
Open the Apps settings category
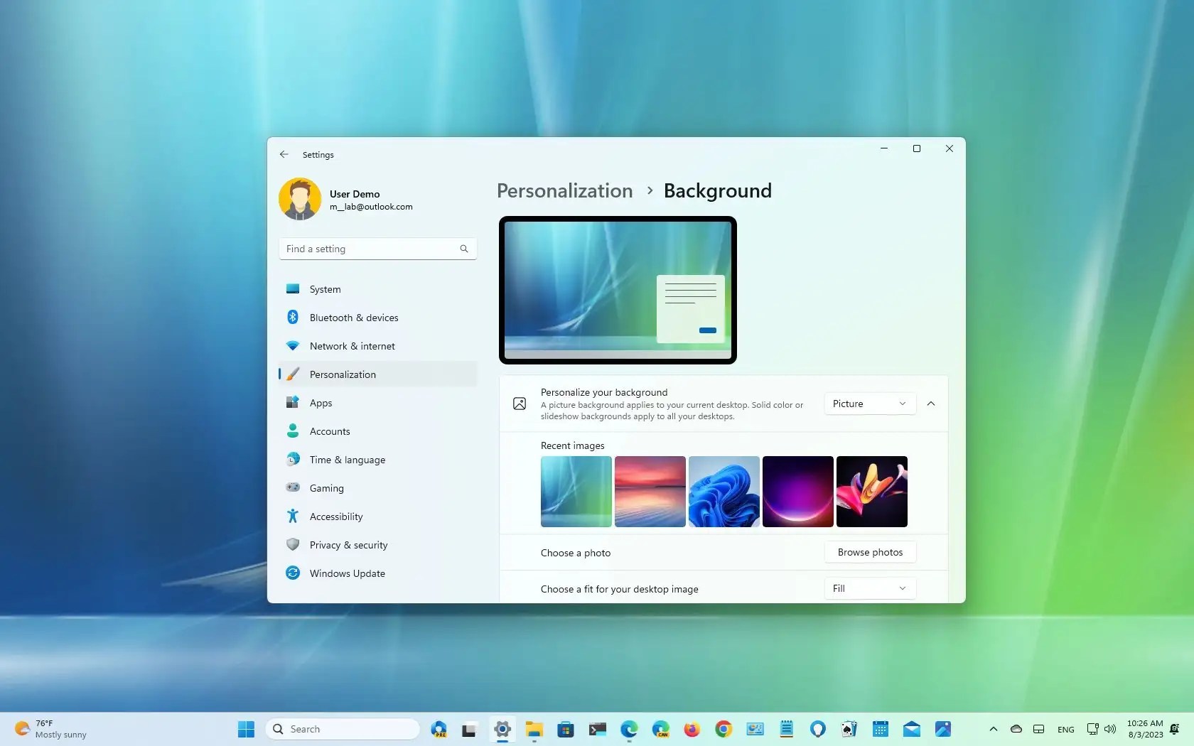coord(377,403)
